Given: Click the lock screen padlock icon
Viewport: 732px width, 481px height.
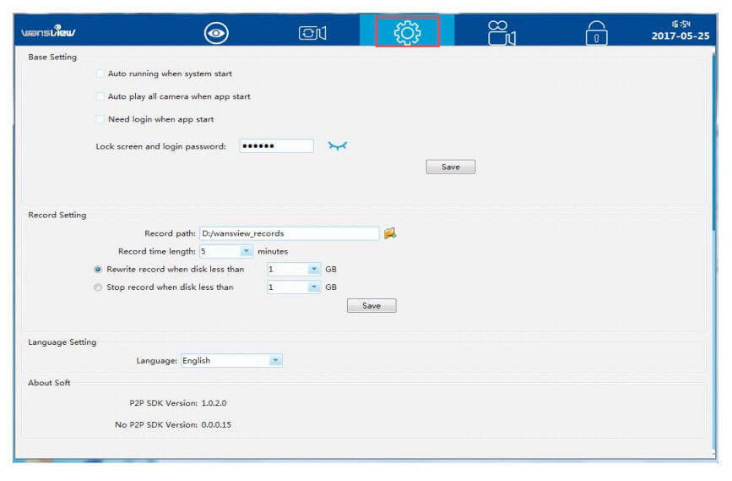Looking at the screenshot, I should (597, 33).
